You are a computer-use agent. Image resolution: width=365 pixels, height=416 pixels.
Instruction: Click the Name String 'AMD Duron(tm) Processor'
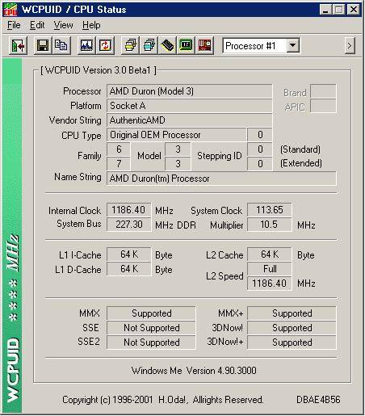pyautogui.click(x=221, y=179)
